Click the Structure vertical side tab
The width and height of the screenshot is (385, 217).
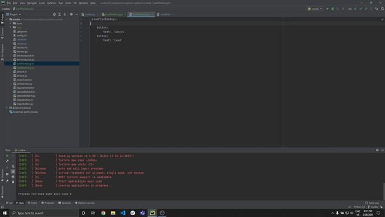pyautogui.click(x=2, y=175)
